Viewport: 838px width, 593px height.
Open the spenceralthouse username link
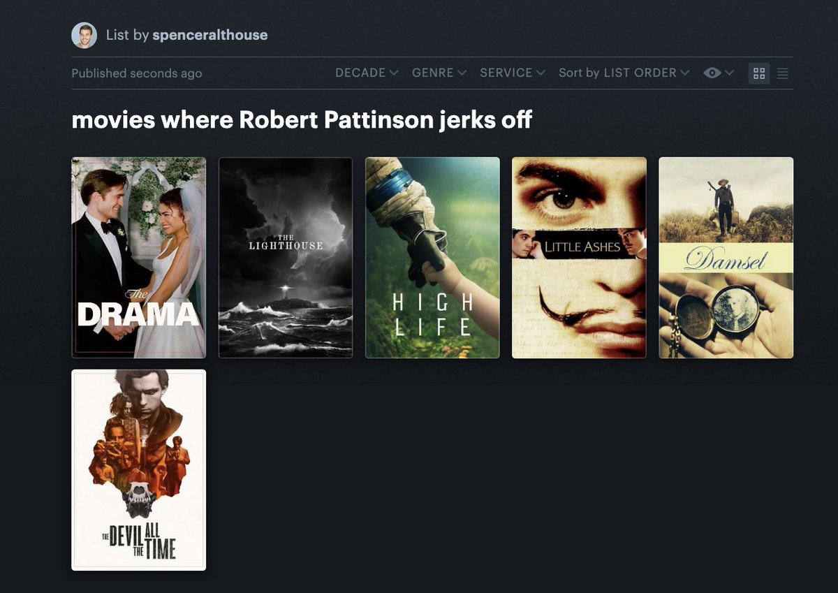tap(209, 35)
